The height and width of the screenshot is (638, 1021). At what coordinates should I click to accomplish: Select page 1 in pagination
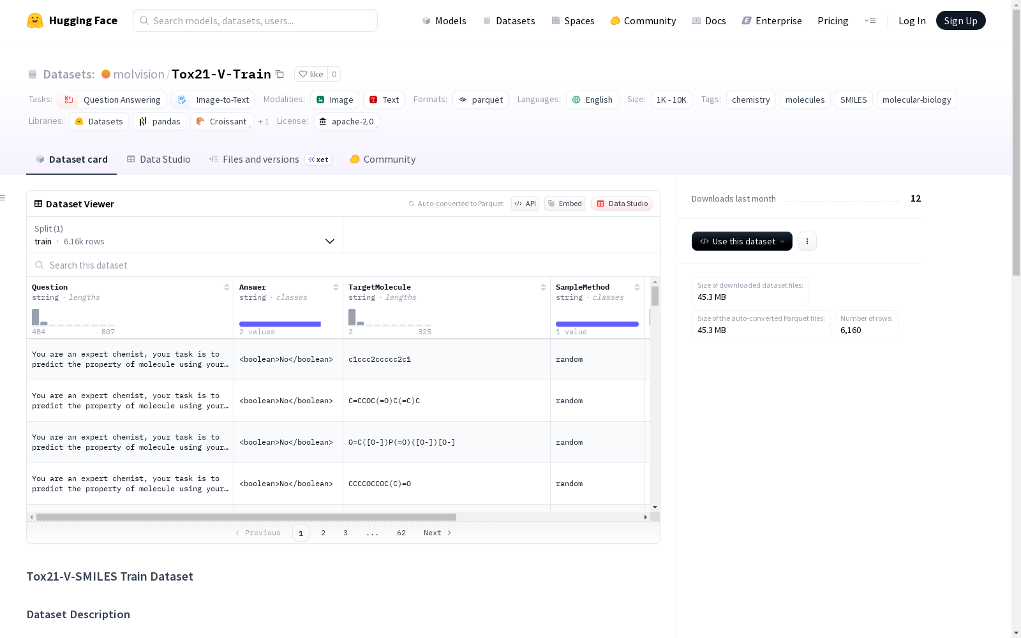301,533
